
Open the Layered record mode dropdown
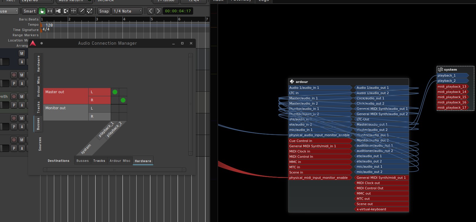(36, 1)
